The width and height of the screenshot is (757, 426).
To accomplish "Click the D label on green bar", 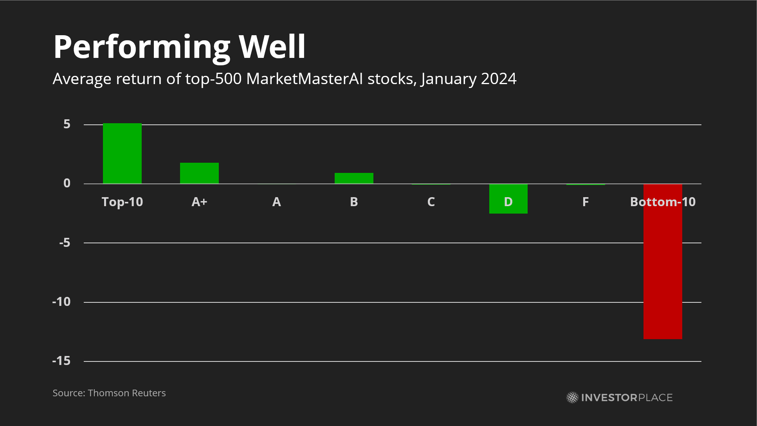I will pyautogui.click(x=508, y=202).
